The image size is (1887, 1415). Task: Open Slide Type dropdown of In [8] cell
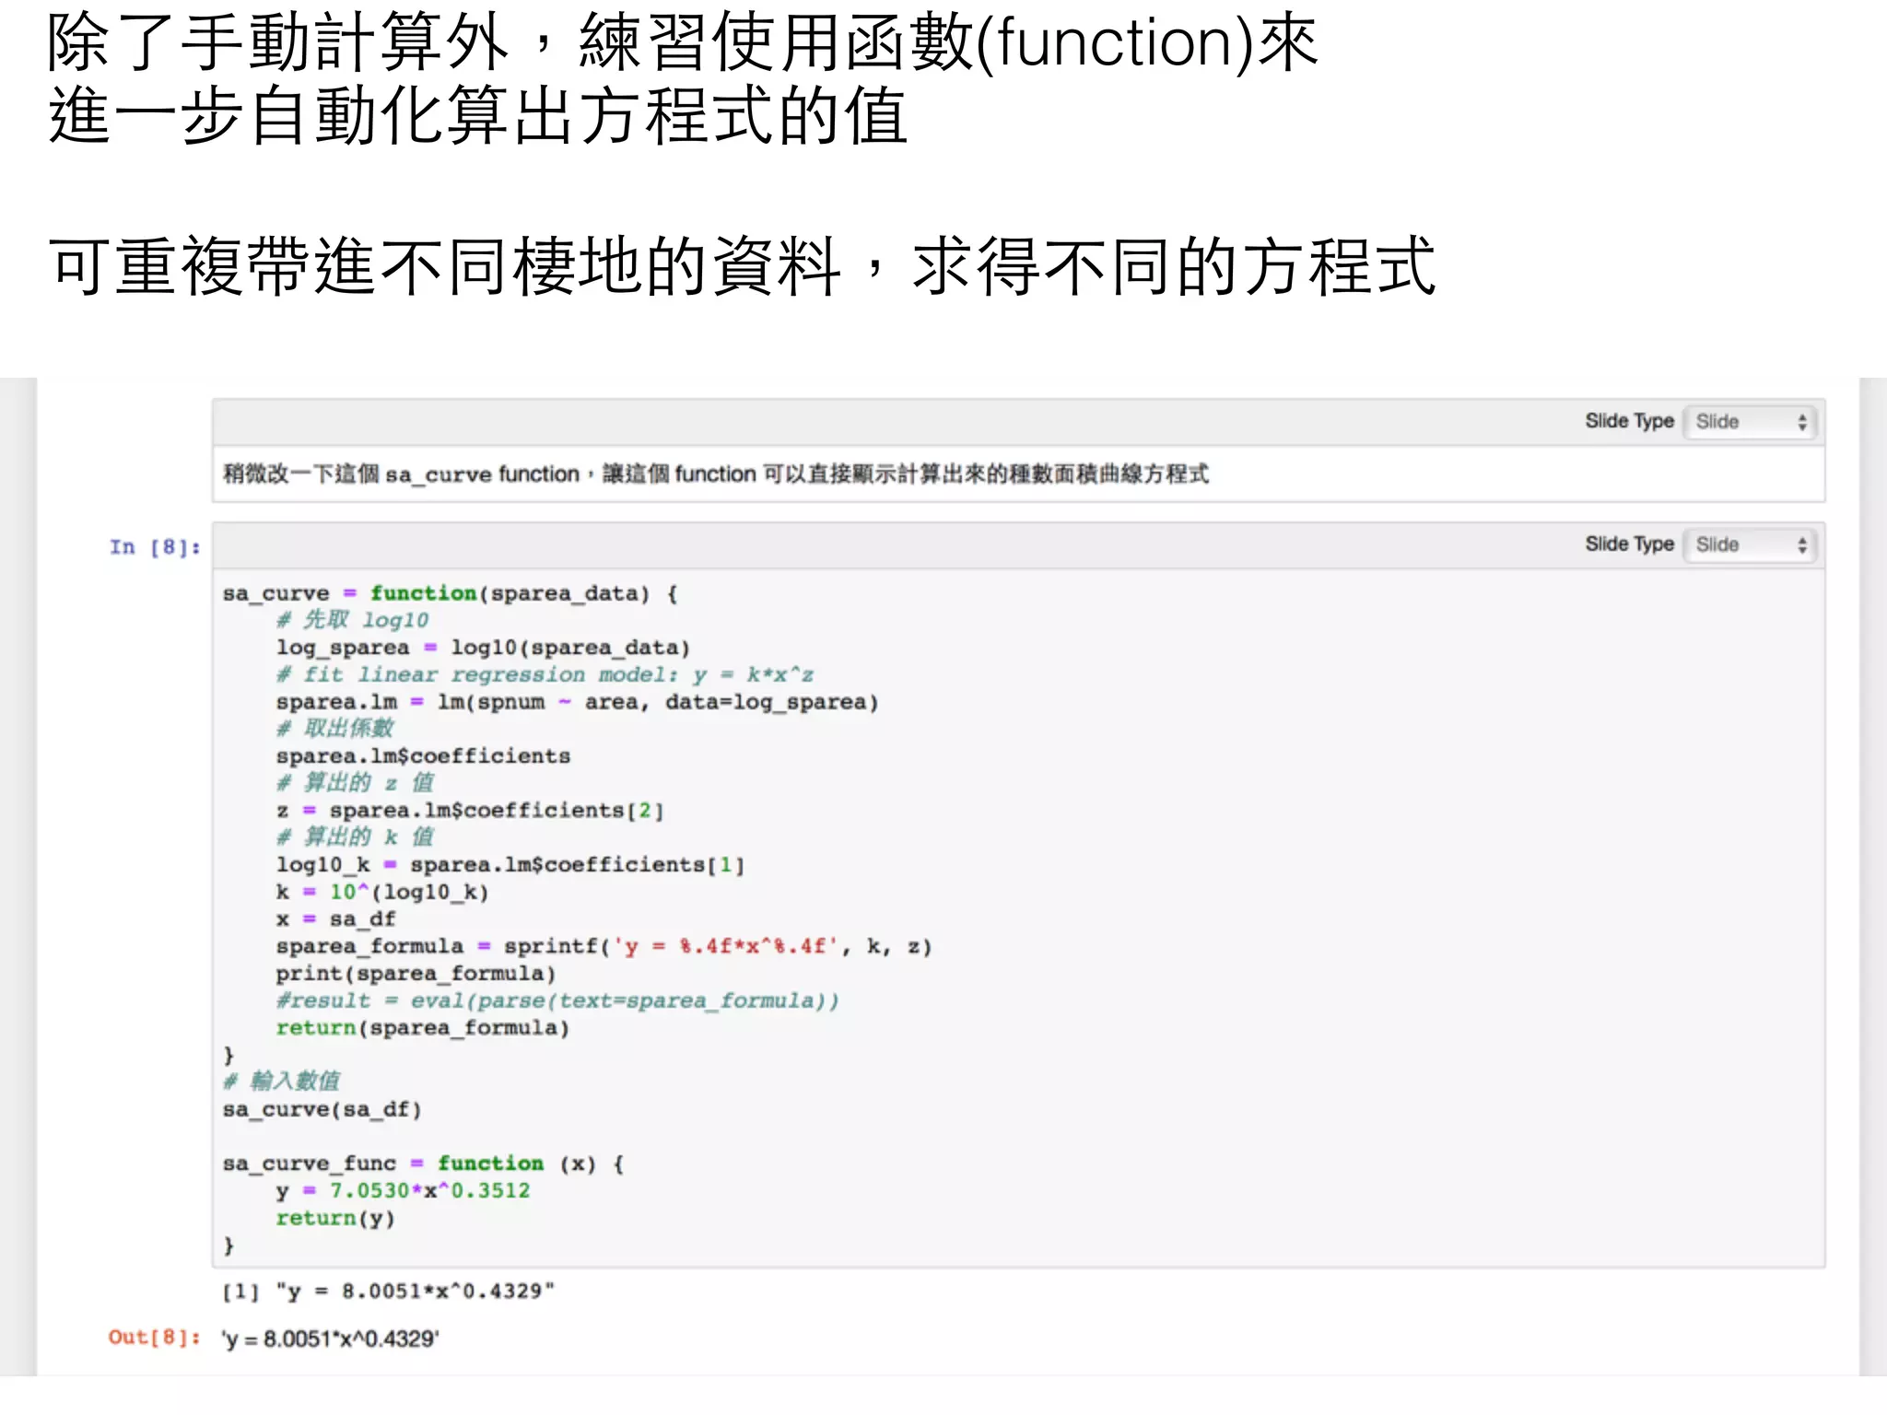pos(1750,545)
